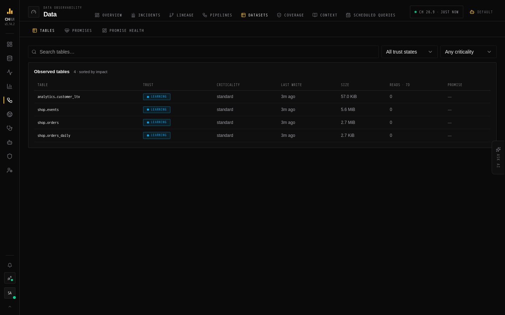This screenshot has height=315, width=505.
Task: Open the dashboard grid icon in the sidebar
Action: pos(9,44)
